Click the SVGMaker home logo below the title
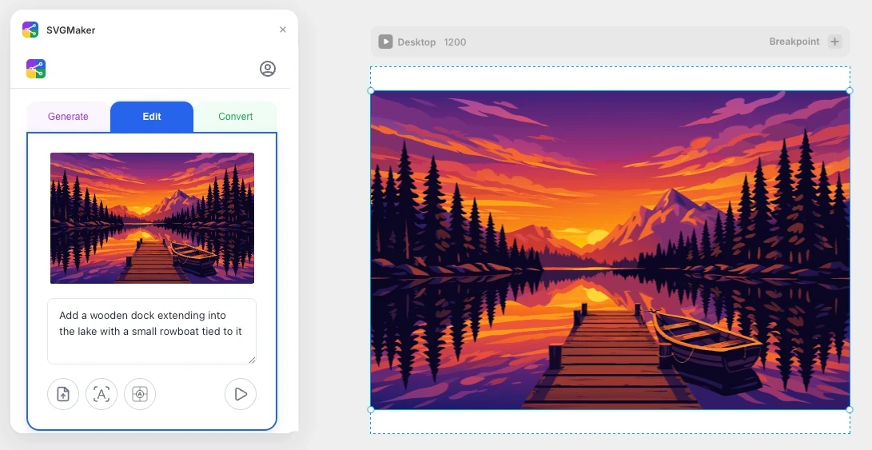The image size is (872, 450). (36, 69)
